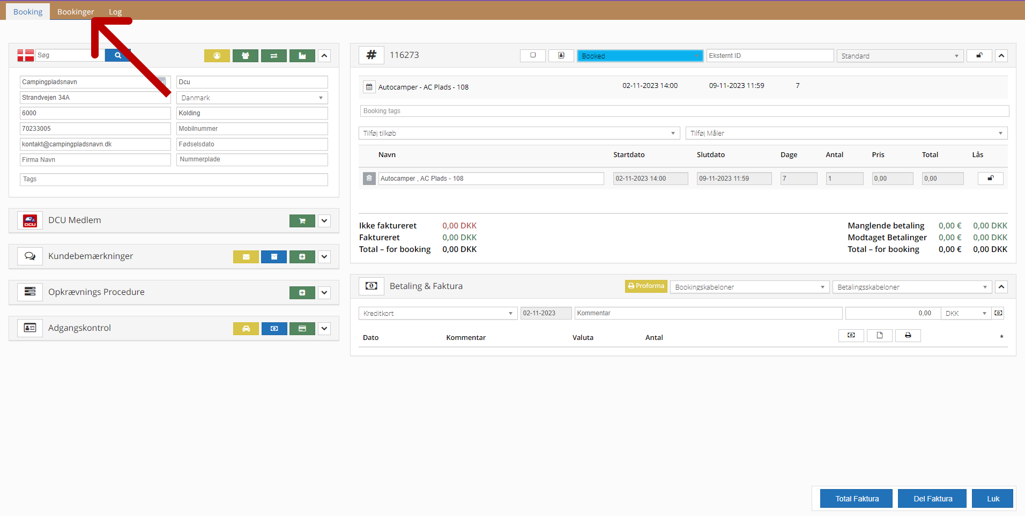Delete the Autocamper line with the trash icon

coord(369,179)
